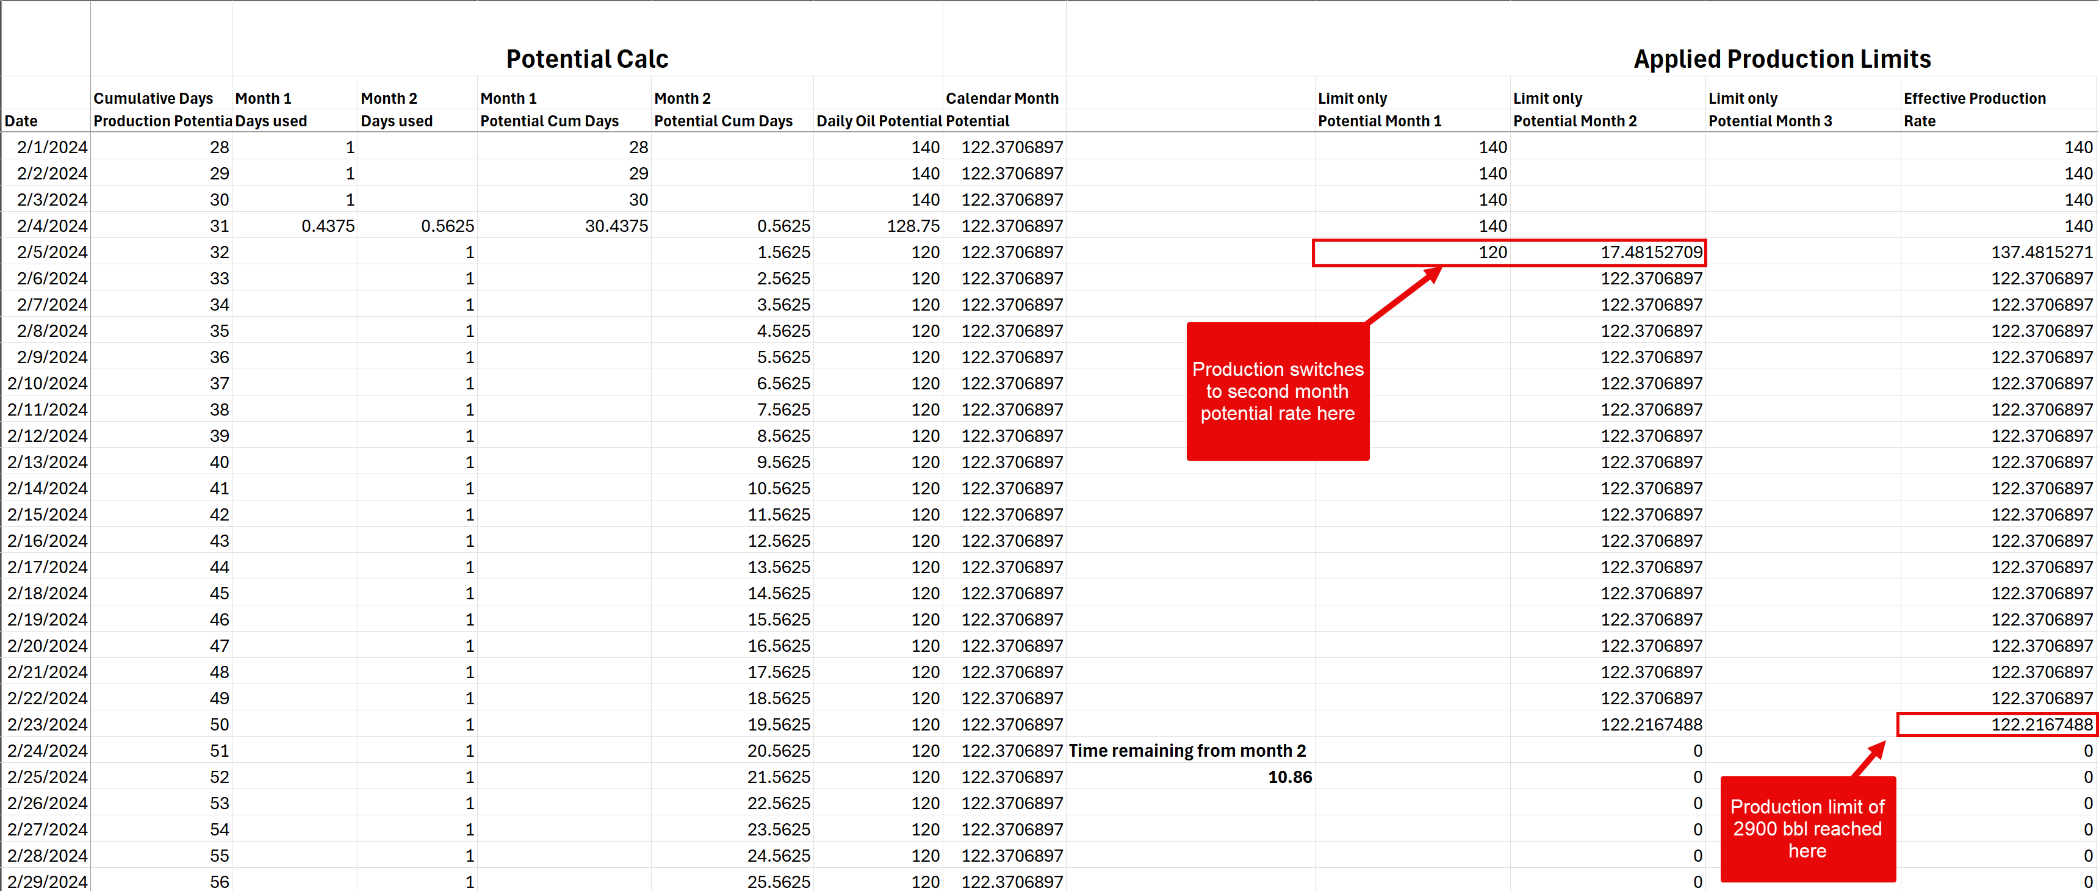Click the Month 1 Potential Cum Days 30.4375
This screenshot has width=2099, height=891.
pos(616,226)
